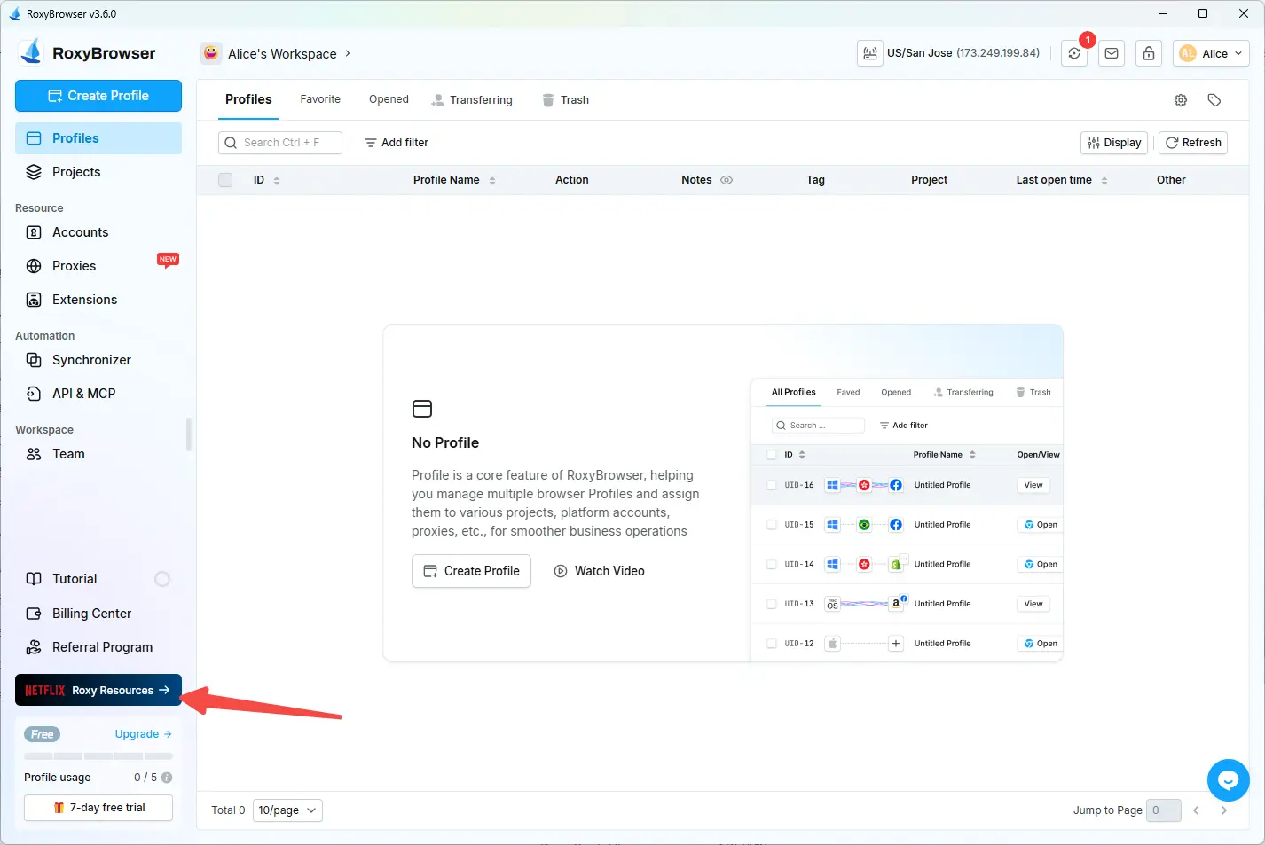The width and height of the screenshot is (1265, 845).
Task: Click the lock icon in top bar
Action: click(x=1149, y=54)
